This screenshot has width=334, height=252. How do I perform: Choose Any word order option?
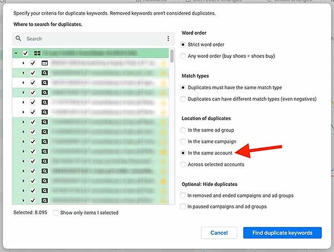pyautogui.click(x=183, y=56)
